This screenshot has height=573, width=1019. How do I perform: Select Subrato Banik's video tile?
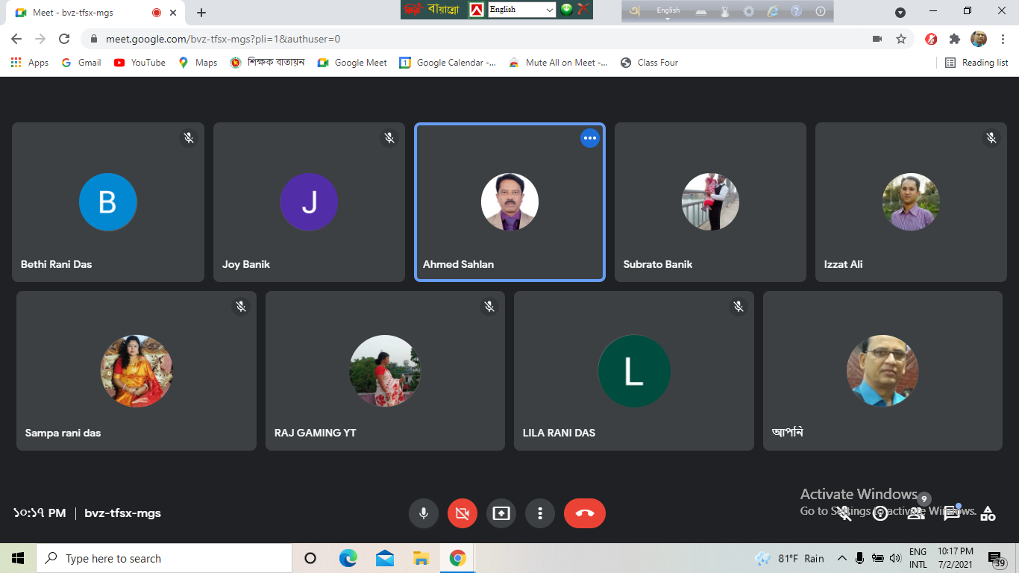(x=710, y=202)
